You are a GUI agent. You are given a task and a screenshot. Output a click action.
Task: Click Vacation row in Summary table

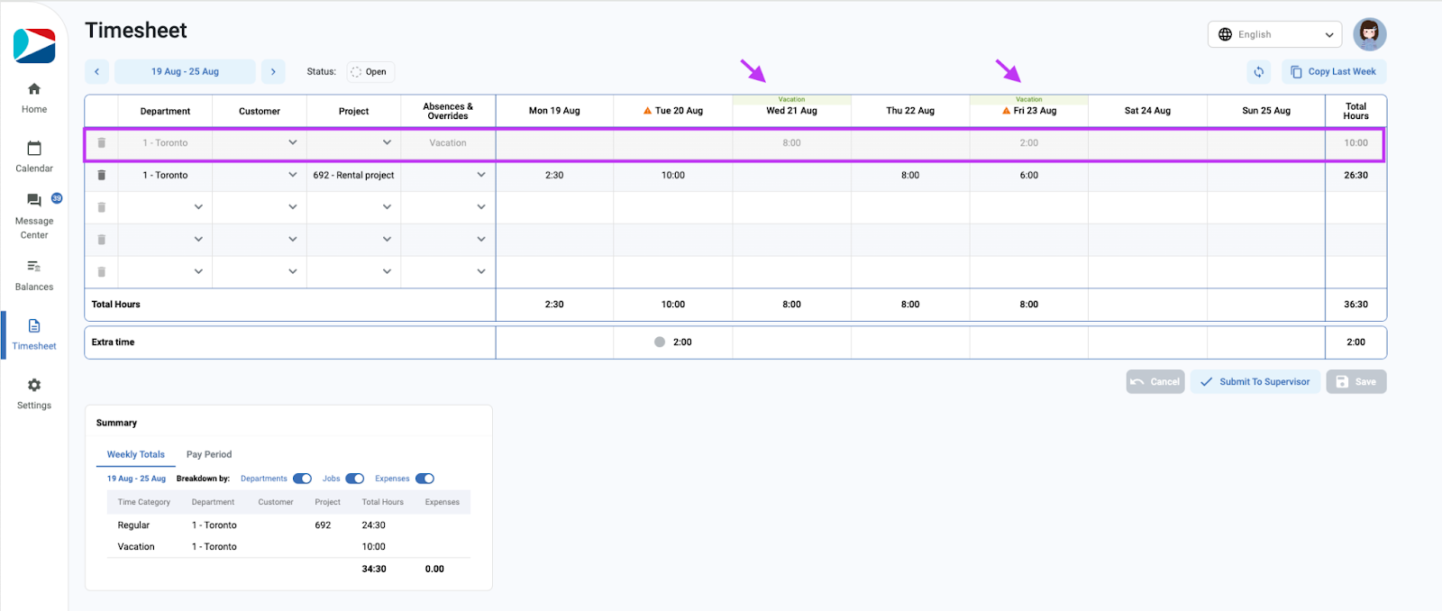[288, 546]
